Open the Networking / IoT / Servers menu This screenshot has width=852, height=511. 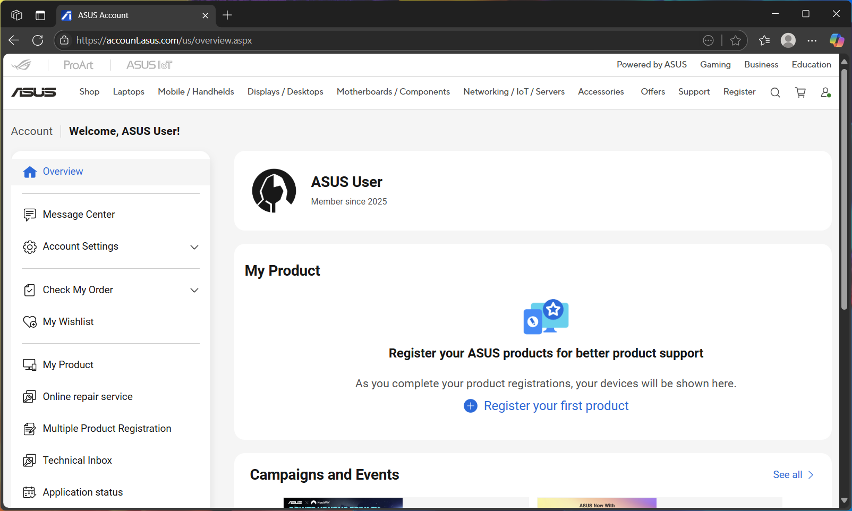pyautogui.click(x=514, y=92)
